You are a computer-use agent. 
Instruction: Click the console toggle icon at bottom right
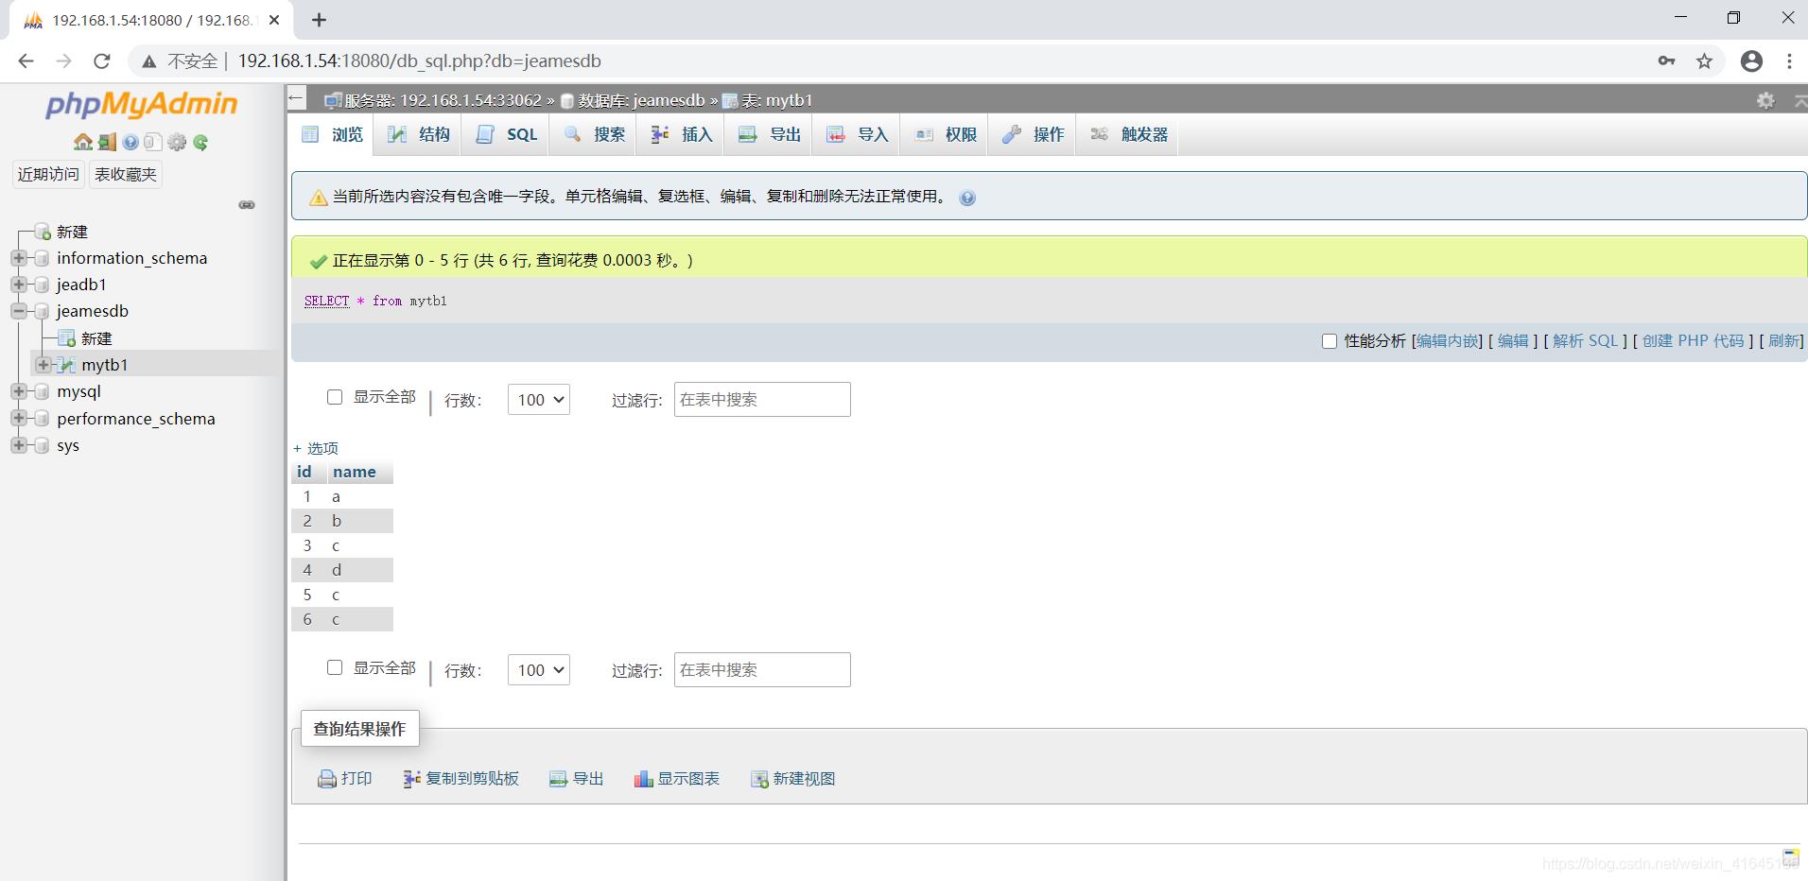[1791, 856]
